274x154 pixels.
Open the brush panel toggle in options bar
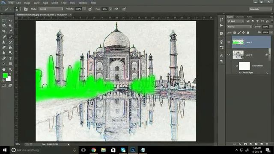[x=26, y=9]
